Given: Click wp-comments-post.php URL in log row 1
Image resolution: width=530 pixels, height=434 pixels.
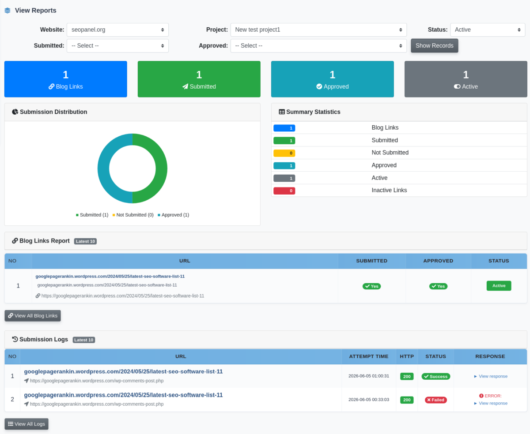Looking at the screenshot, I should [97, 381].
